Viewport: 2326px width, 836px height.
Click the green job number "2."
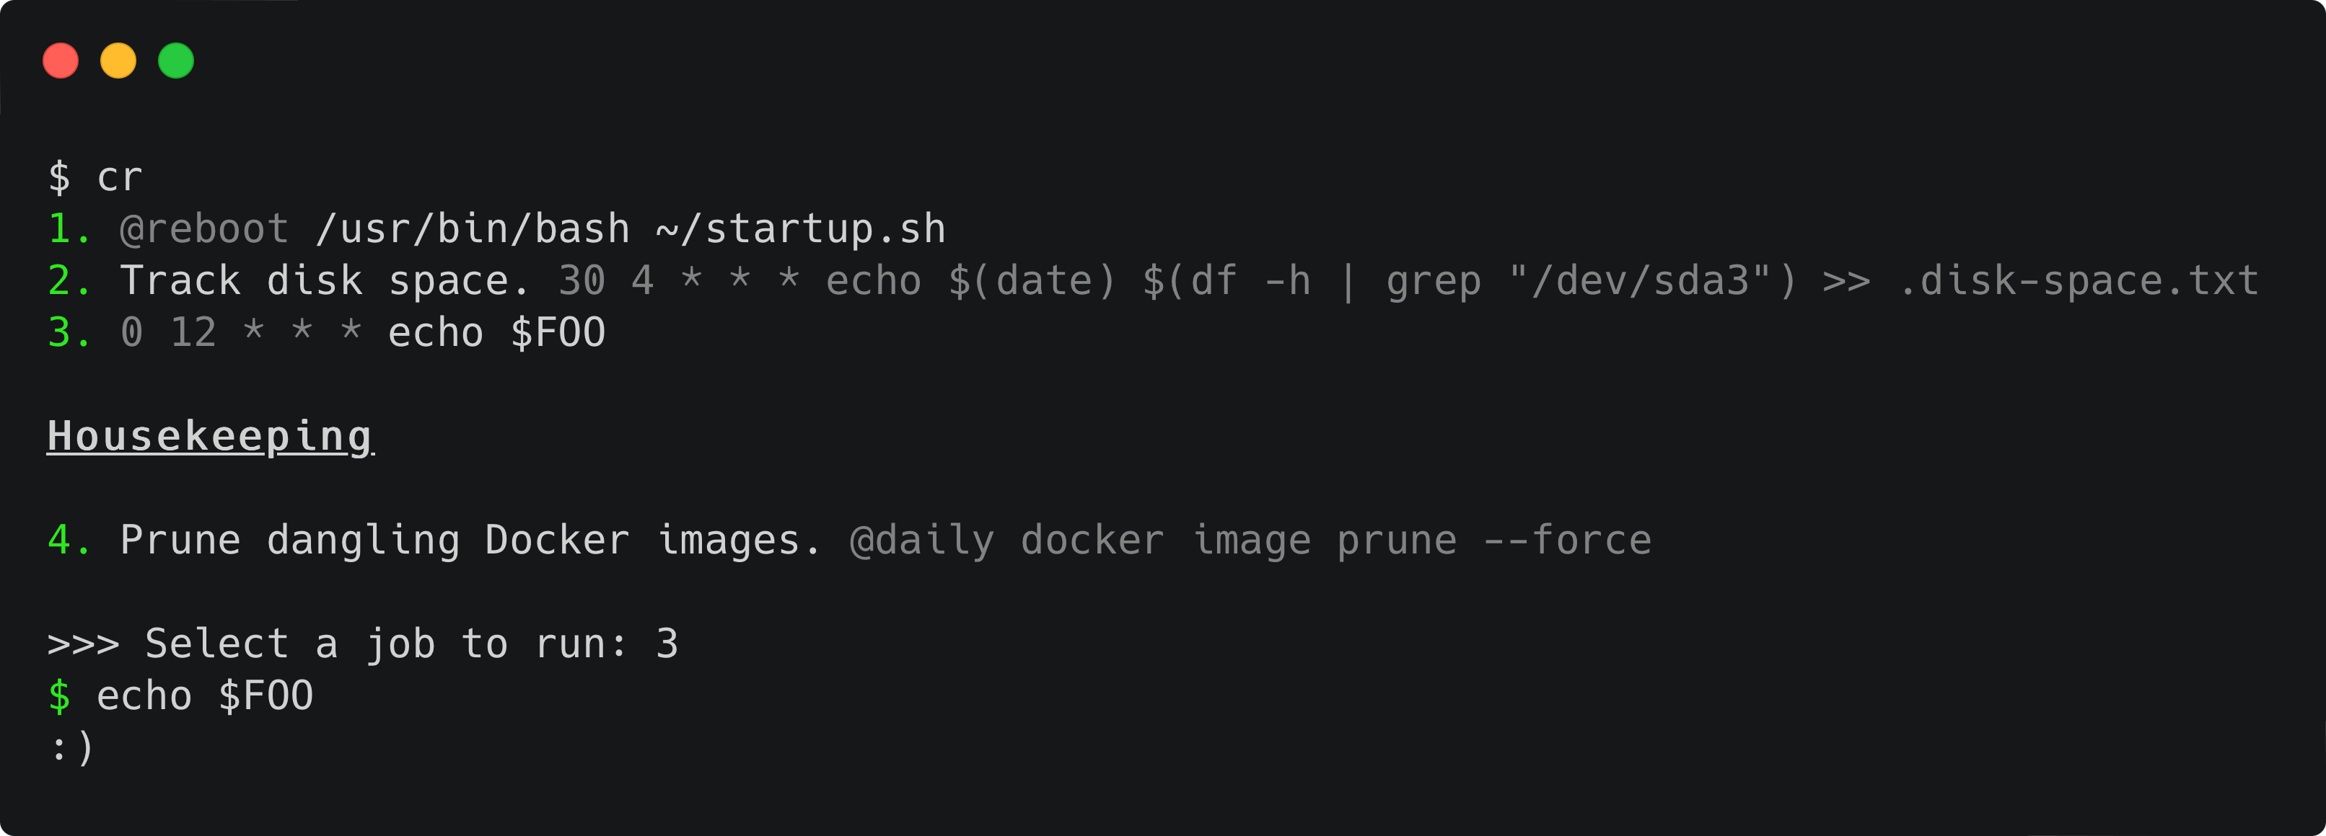(69, 281)
